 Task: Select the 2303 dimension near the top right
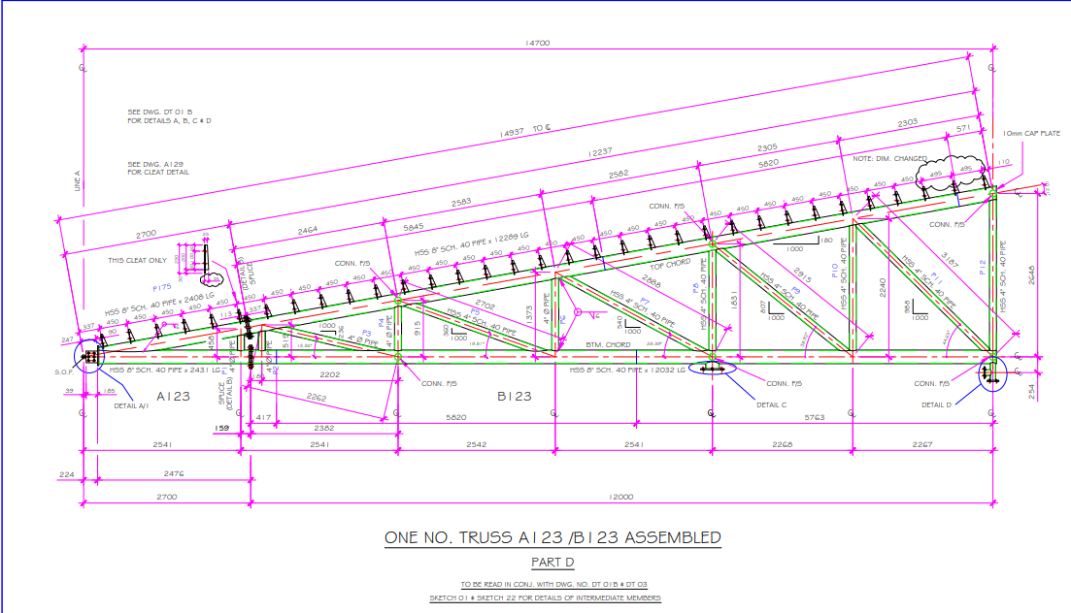(907, 123)
